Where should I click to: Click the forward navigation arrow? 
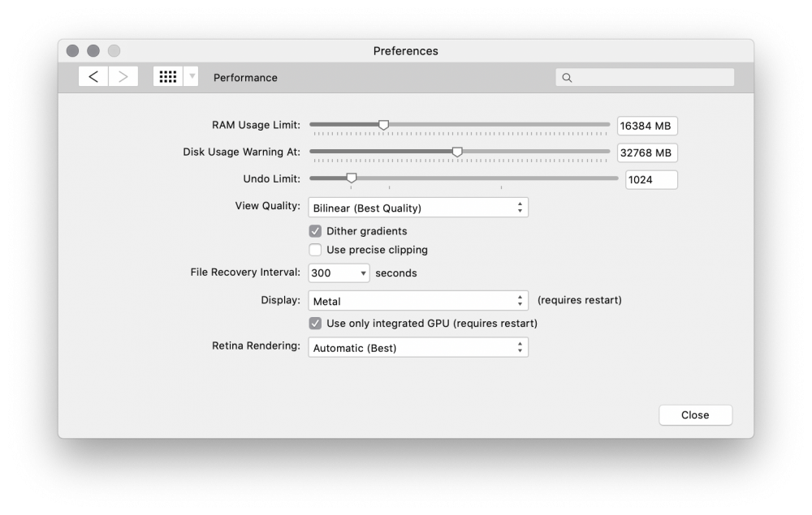coord(123,75)
